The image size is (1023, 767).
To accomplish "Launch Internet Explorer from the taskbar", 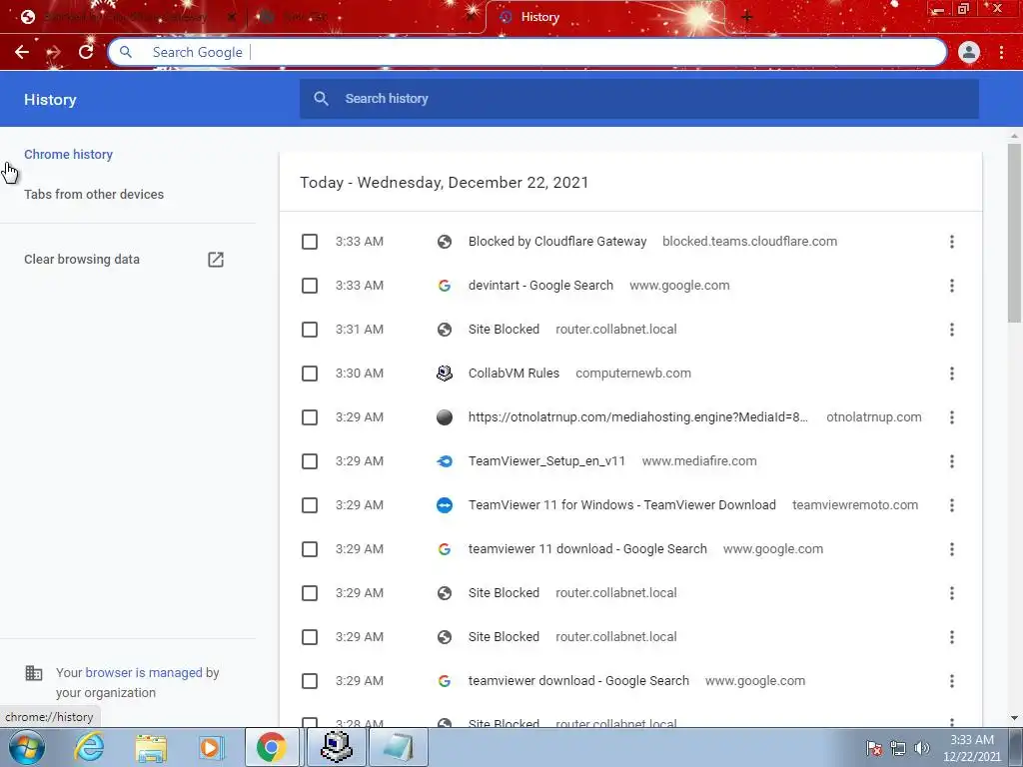I will (x=89, y=747).
